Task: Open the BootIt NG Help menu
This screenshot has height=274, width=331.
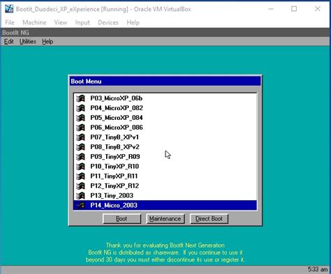Action: [47, 42]
